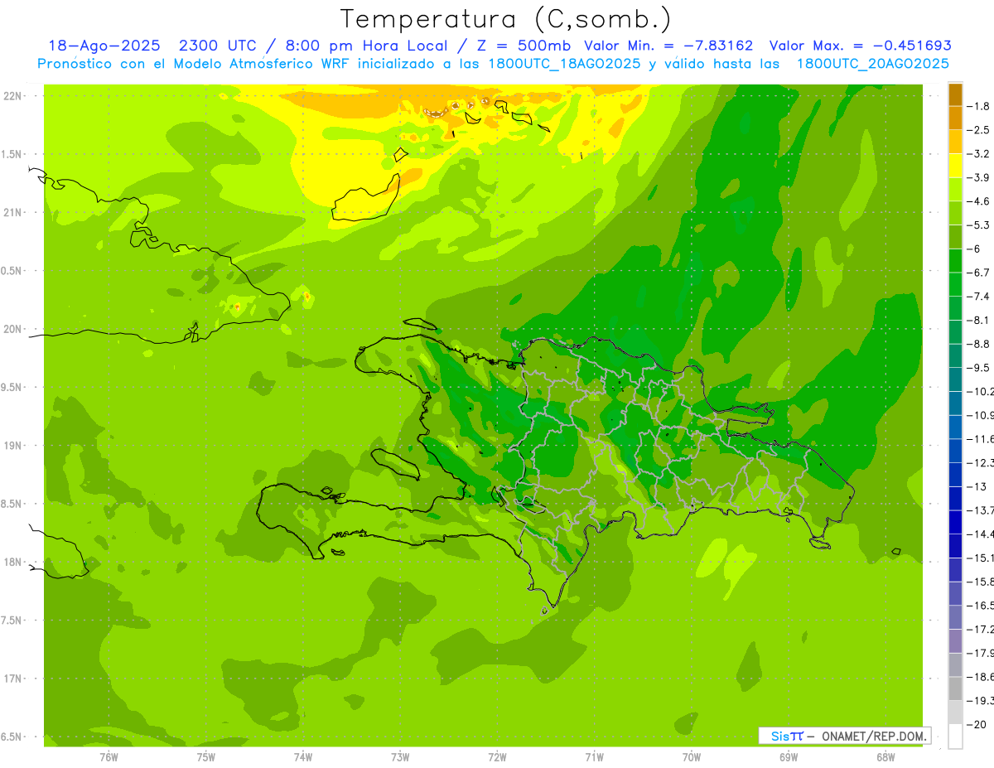Click the '21N' latitude label
994x768 pixels.
pyautogui.click(x=12, y=212)
